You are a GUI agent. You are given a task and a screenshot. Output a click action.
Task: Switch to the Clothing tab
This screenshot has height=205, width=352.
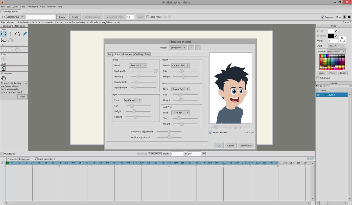tap(138, 54)
